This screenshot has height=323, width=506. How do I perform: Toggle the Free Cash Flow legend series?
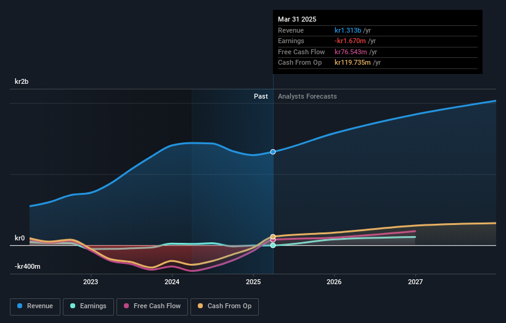pyautogui.click(x=152, y=306)
